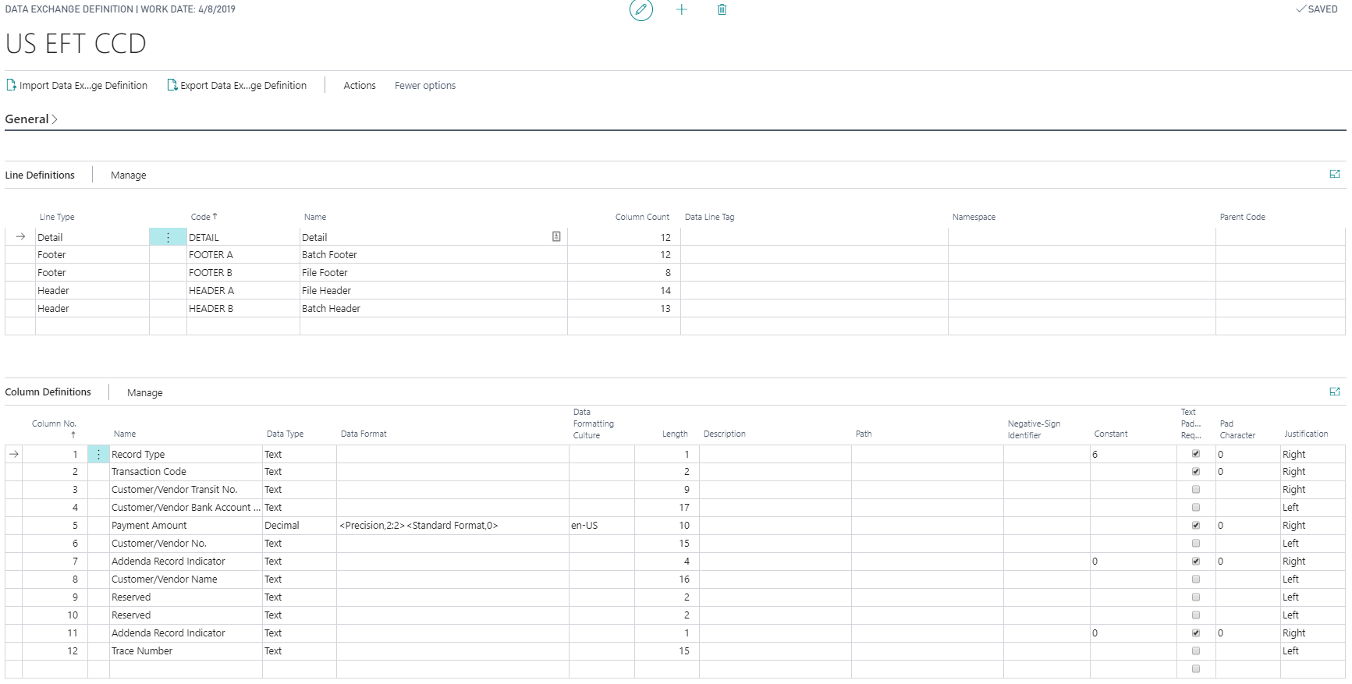Click the Export Data Exchange Definition icon

click(x=172, y=85)
